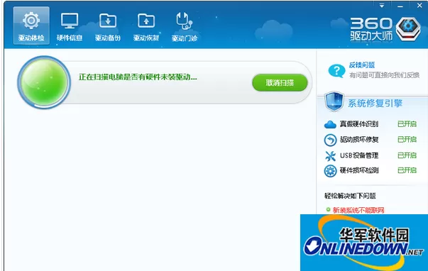Click the 有问题可直接向我们反馈 text

click(384, 74)
